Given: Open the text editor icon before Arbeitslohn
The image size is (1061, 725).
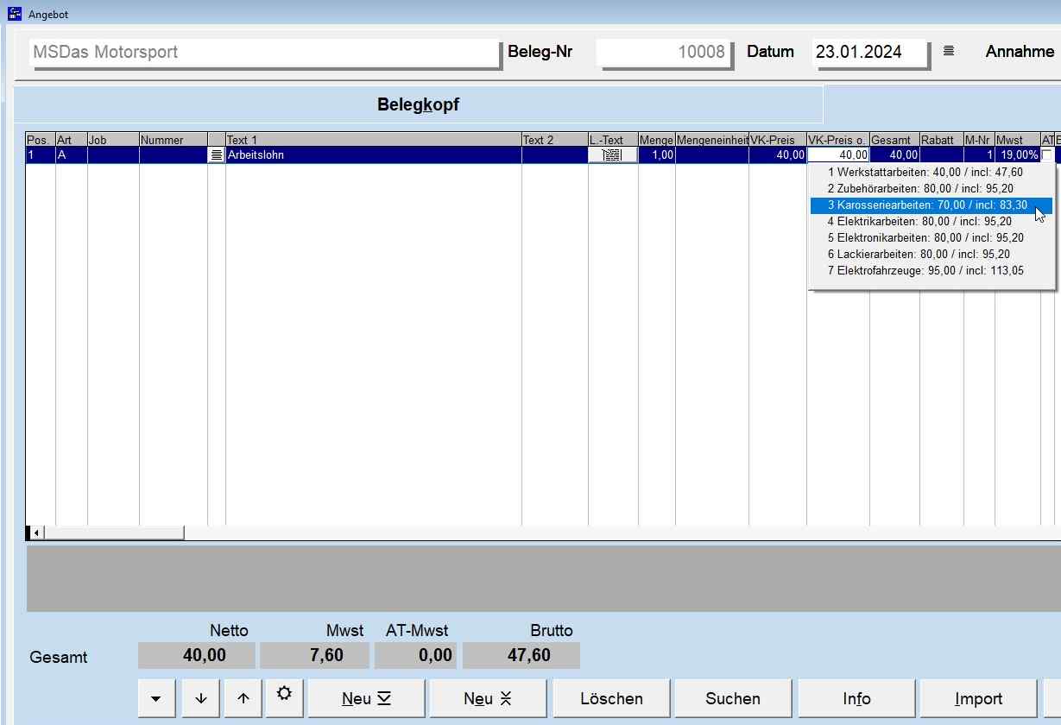Looking at the screenshot, I should tap(216, 155).
